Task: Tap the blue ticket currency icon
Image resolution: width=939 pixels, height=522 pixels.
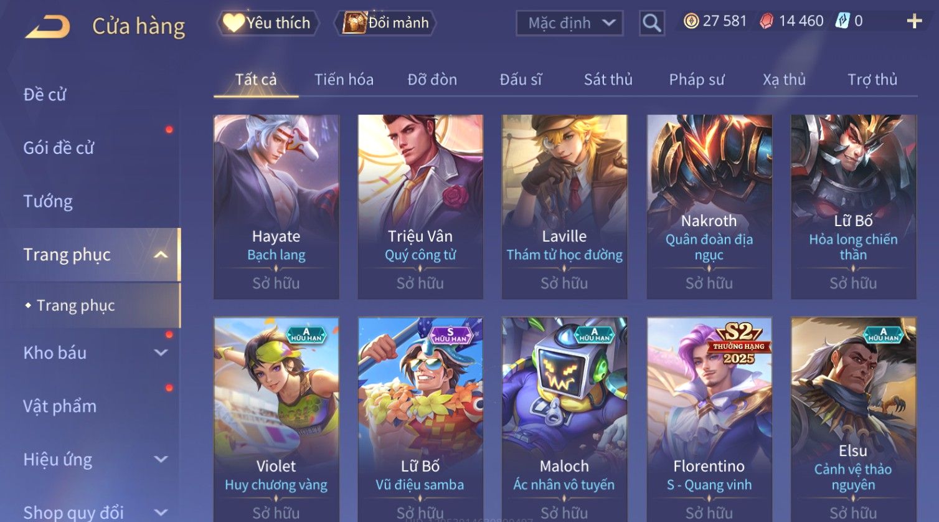Action: [842, 21]
